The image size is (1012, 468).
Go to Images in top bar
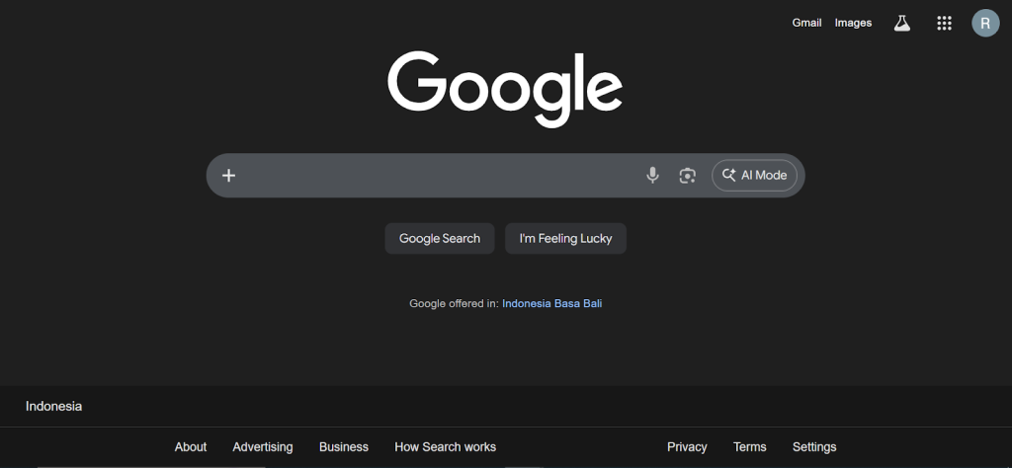[x=853, y=23]
